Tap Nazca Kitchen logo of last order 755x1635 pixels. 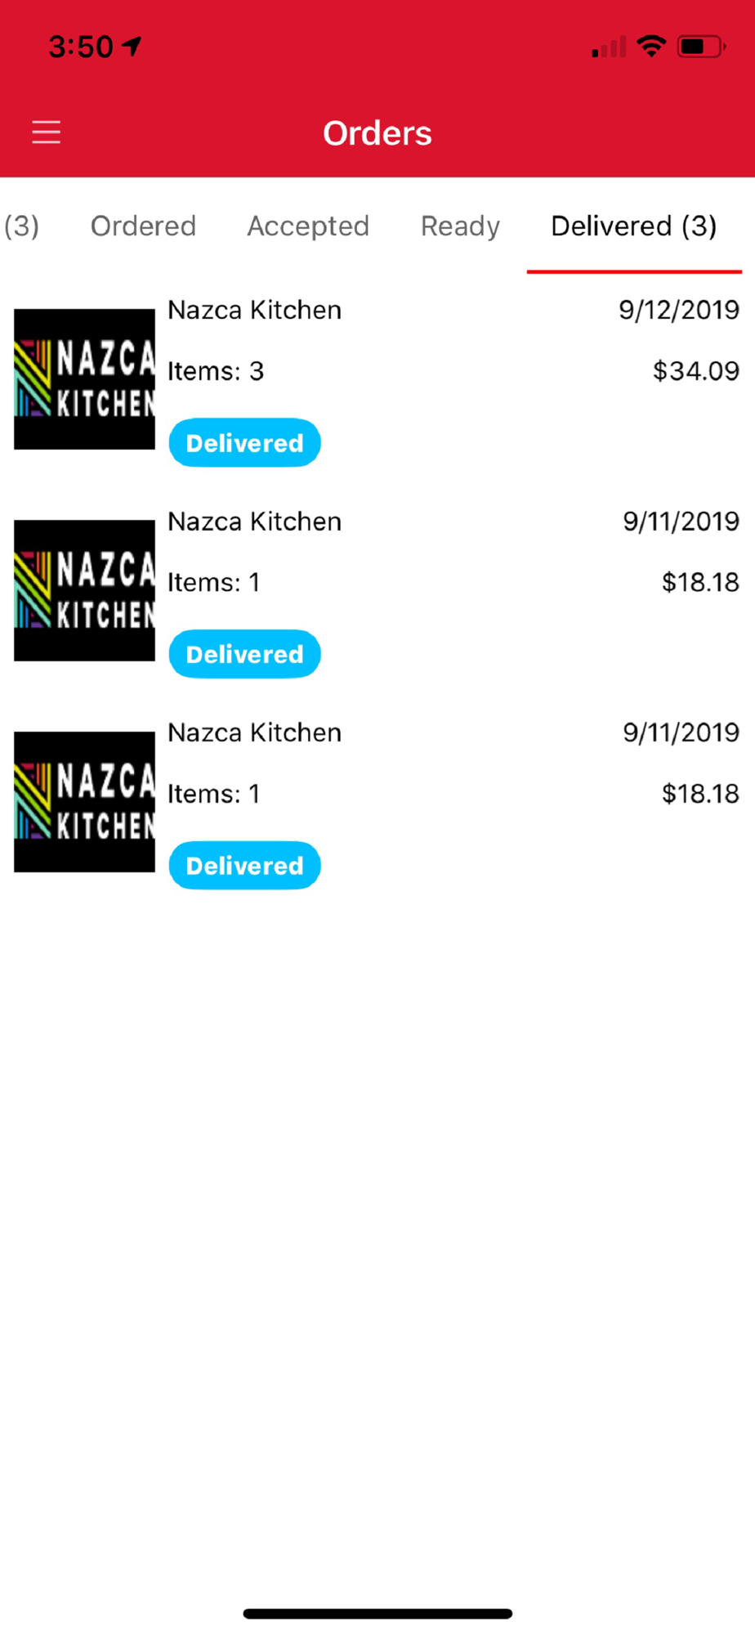84,802
